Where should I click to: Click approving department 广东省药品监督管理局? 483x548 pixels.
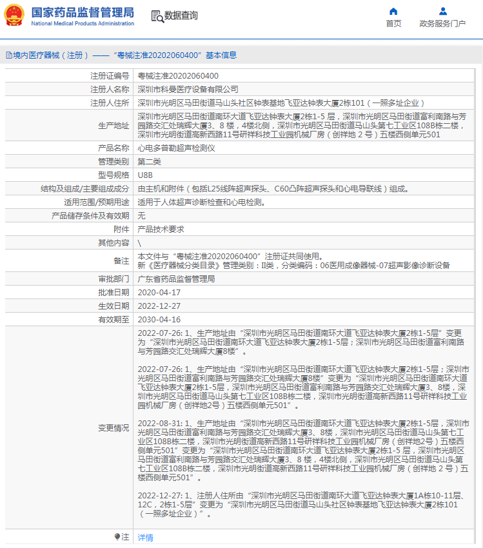pos(176,279)
